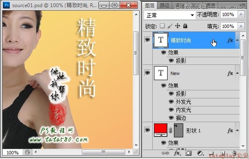
Task: Lock layer position move icon
Action: (x=178, y=26)
